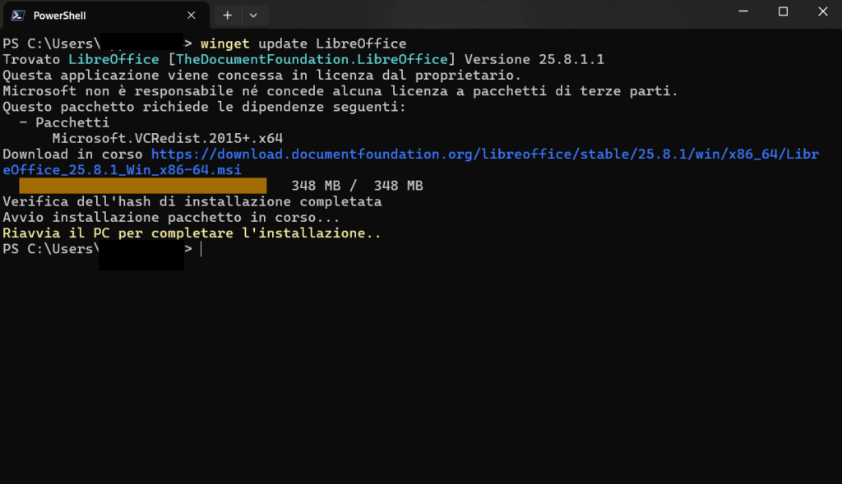Click 'Avvio installazione pacchetto in corso...' line
The width and height of the screenshot is (842, 484).
click(171, 217)
